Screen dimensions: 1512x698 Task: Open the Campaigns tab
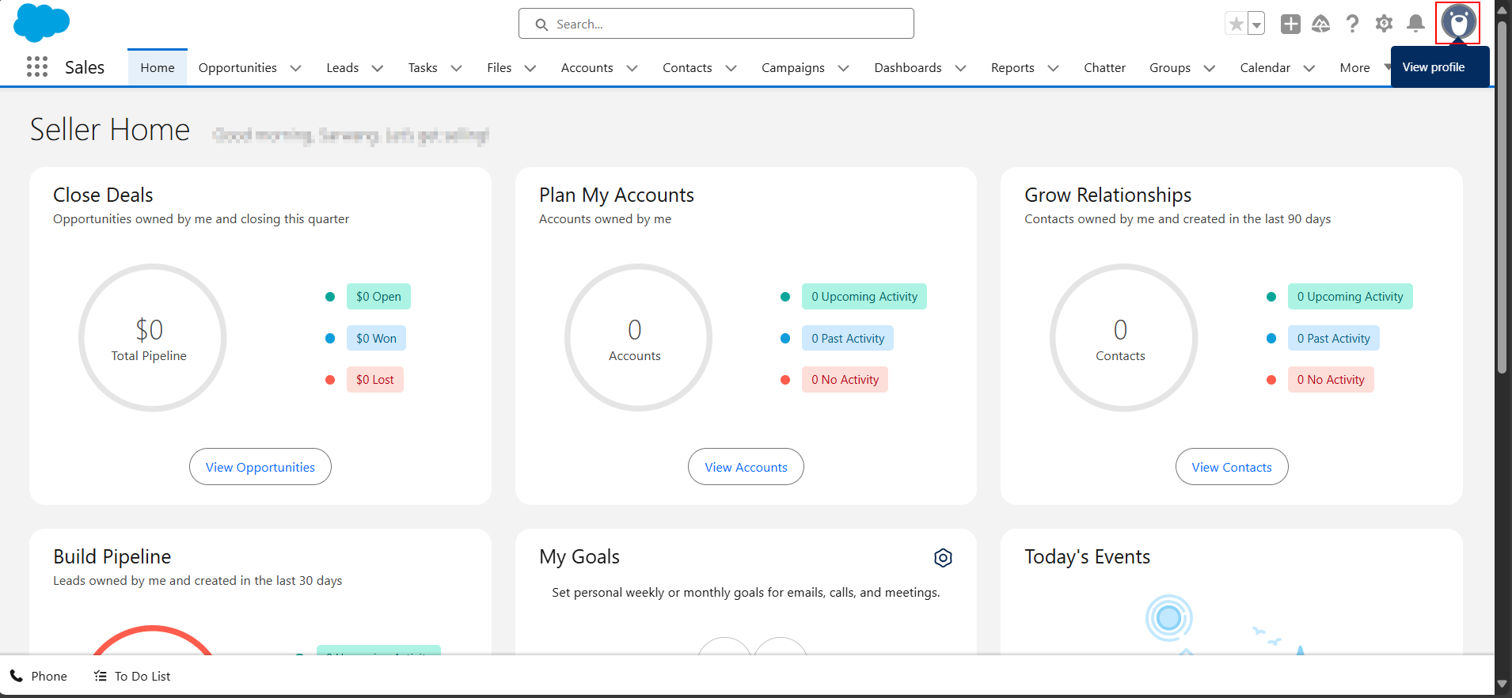(x=792, y=67)
